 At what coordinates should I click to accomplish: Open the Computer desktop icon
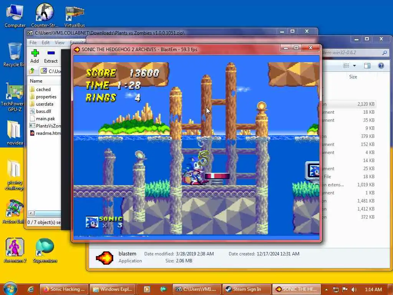click(15, 15)
